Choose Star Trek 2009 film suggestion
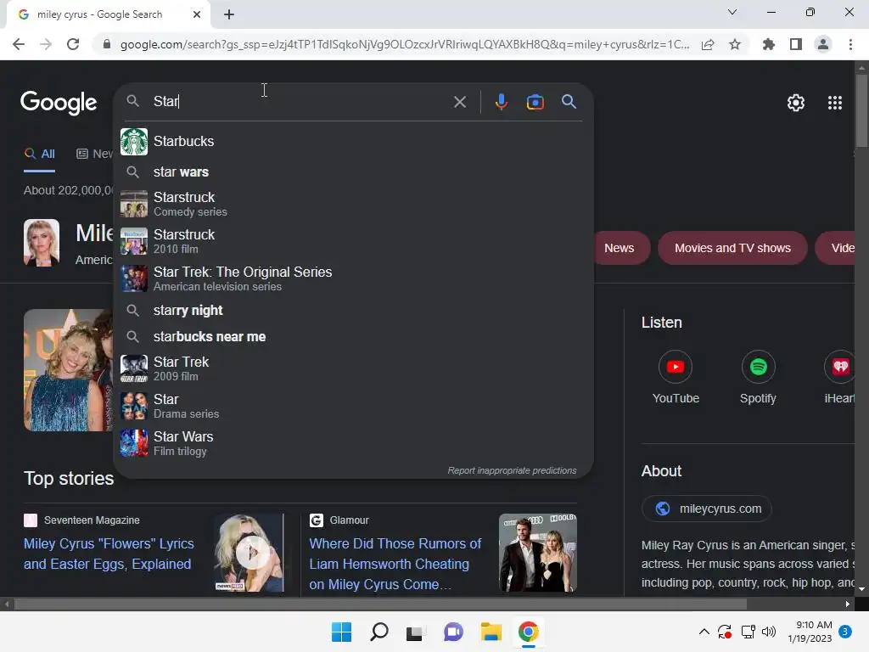 pos(353,368)
